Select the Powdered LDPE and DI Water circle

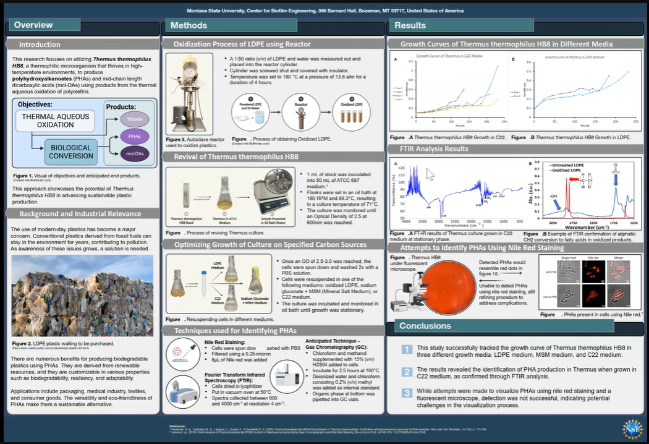click(250, 113)
